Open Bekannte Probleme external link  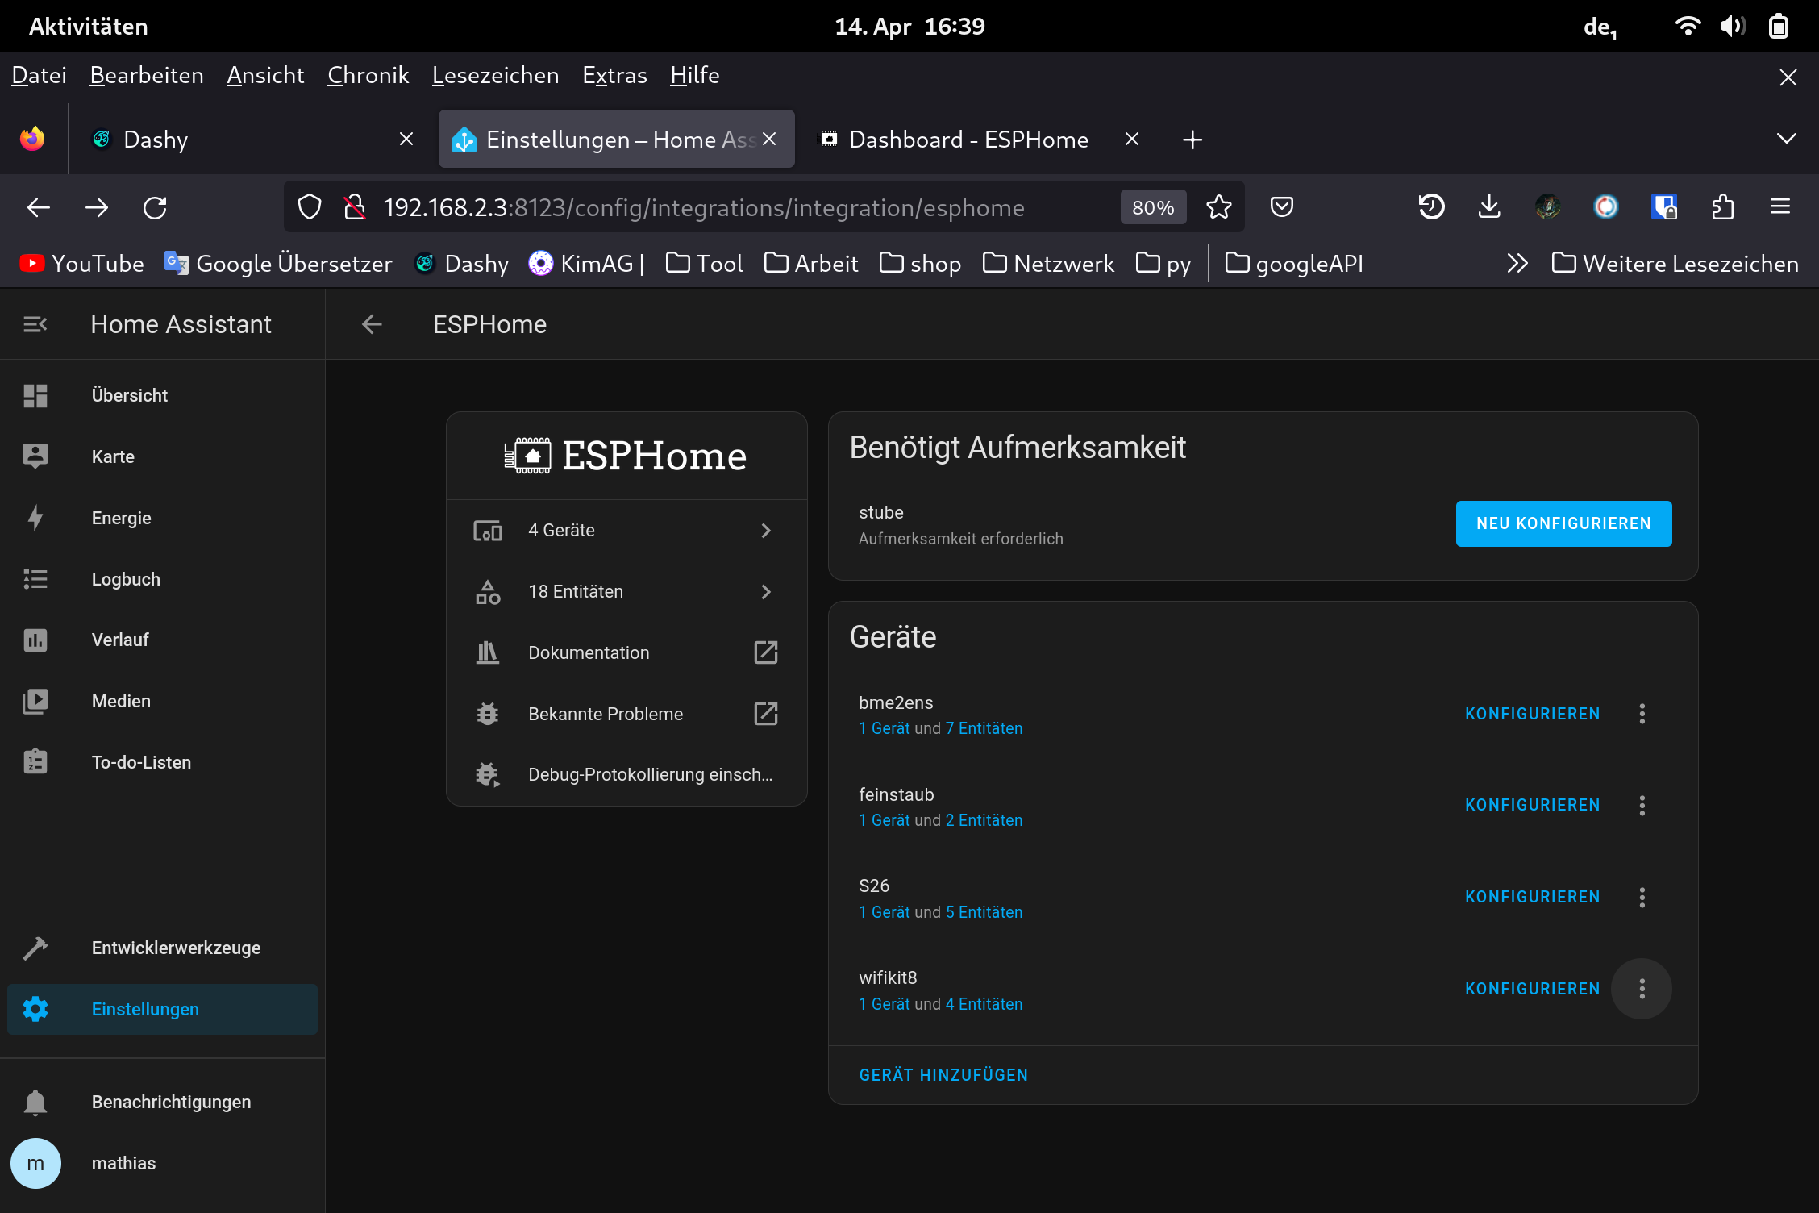coord(764,714)
